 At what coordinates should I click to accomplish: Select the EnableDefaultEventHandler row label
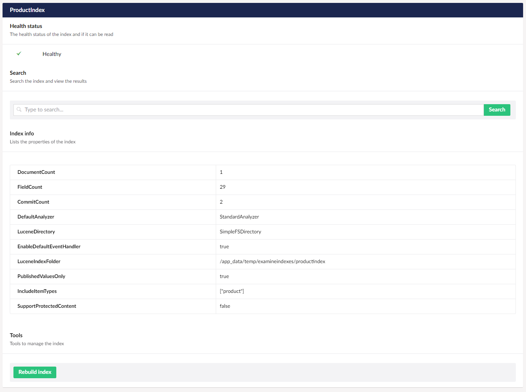49,246
